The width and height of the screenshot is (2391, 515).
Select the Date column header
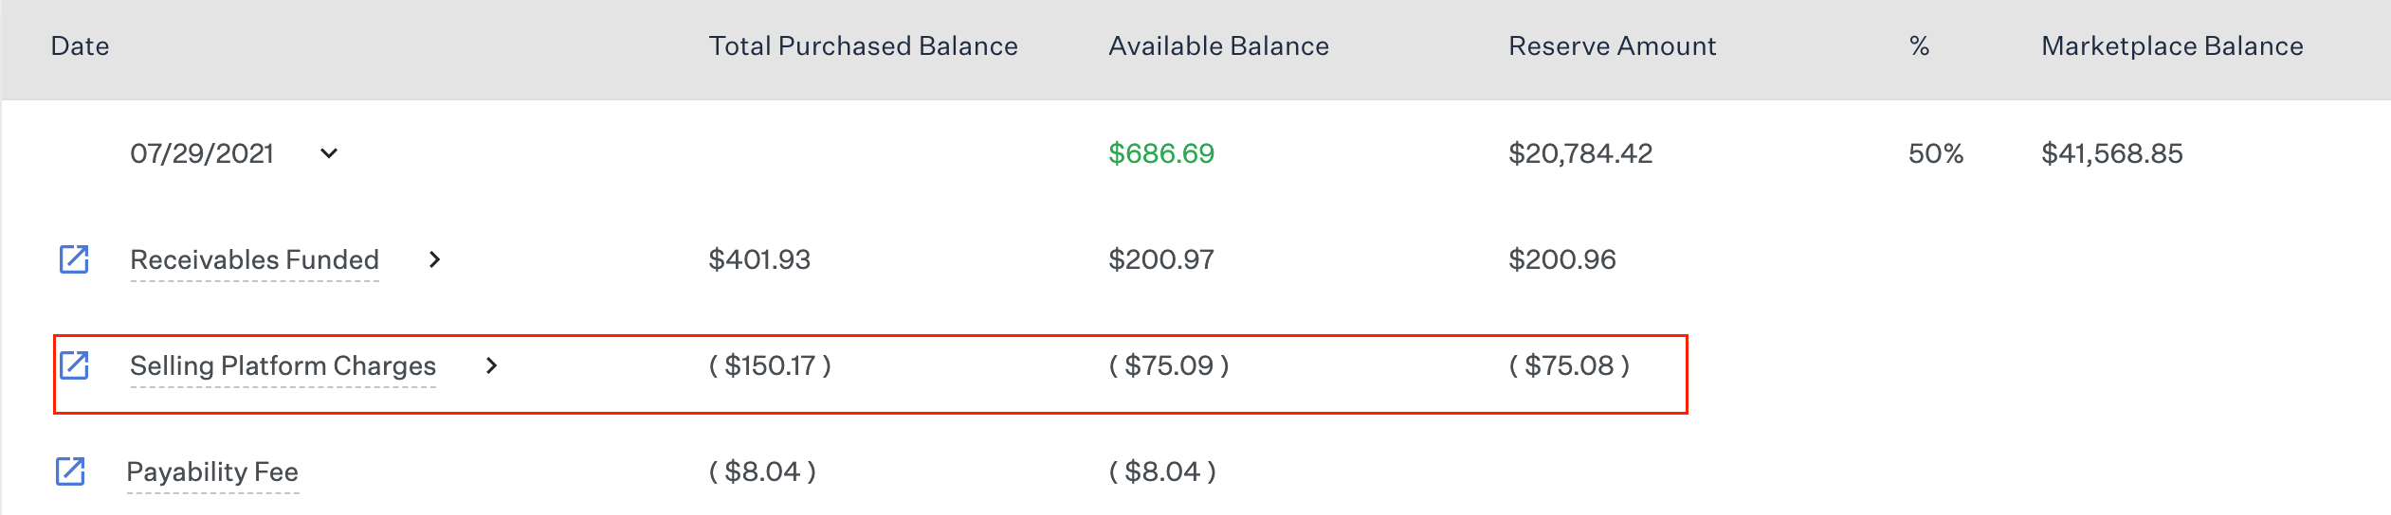pyautogui.click(x=80, y=45)
